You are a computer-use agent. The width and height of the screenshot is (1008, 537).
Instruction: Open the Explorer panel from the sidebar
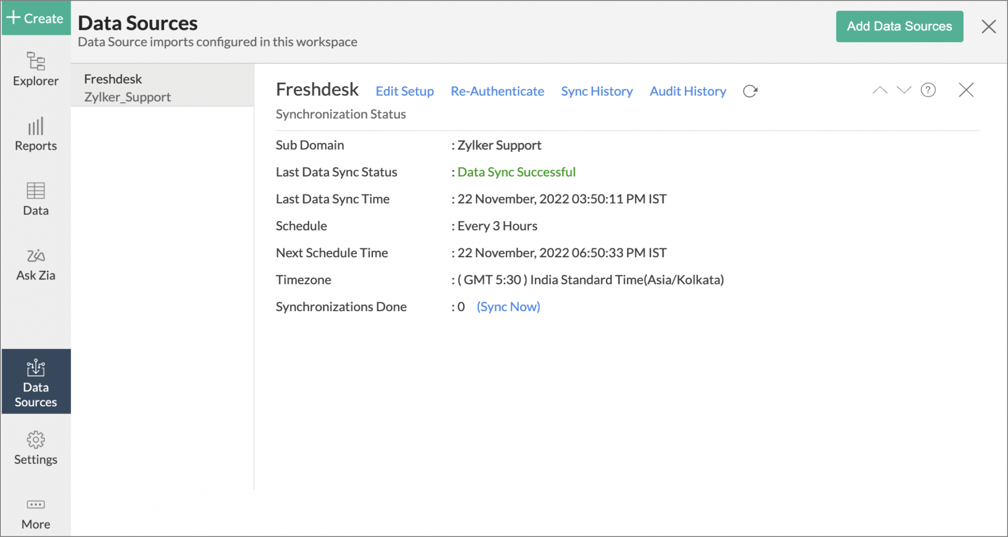click(35, 71)
